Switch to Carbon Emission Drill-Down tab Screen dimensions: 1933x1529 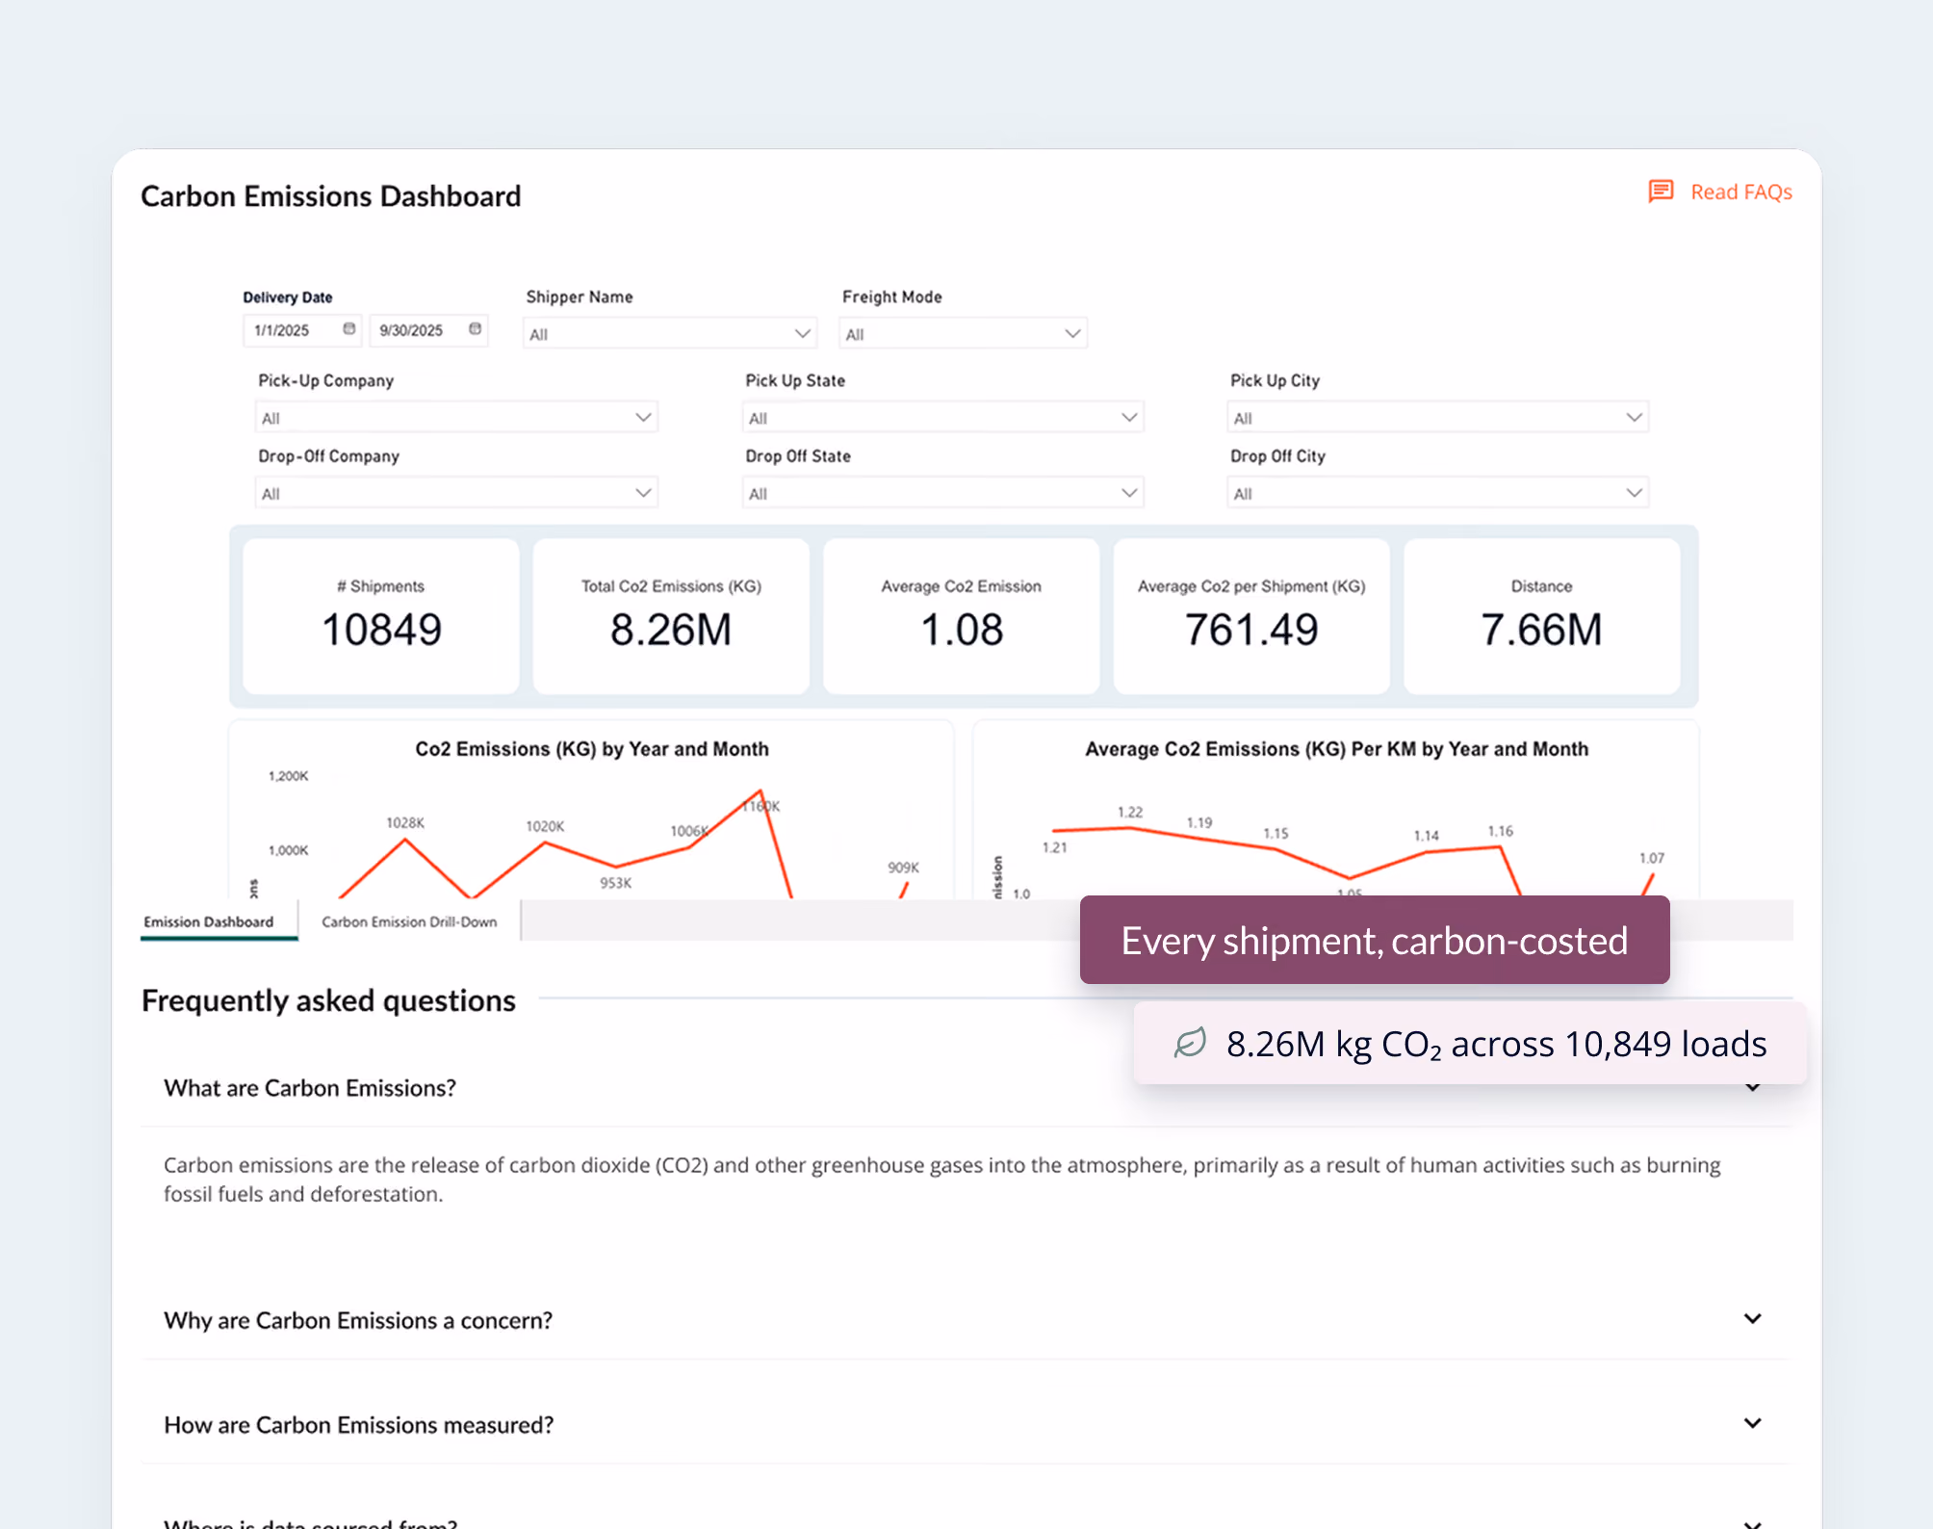pyautogui.click(x=409, y=921)
